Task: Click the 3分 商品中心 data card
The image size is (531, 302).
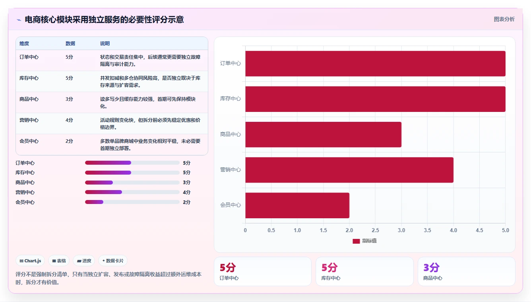Action: (x=466, y=271)
